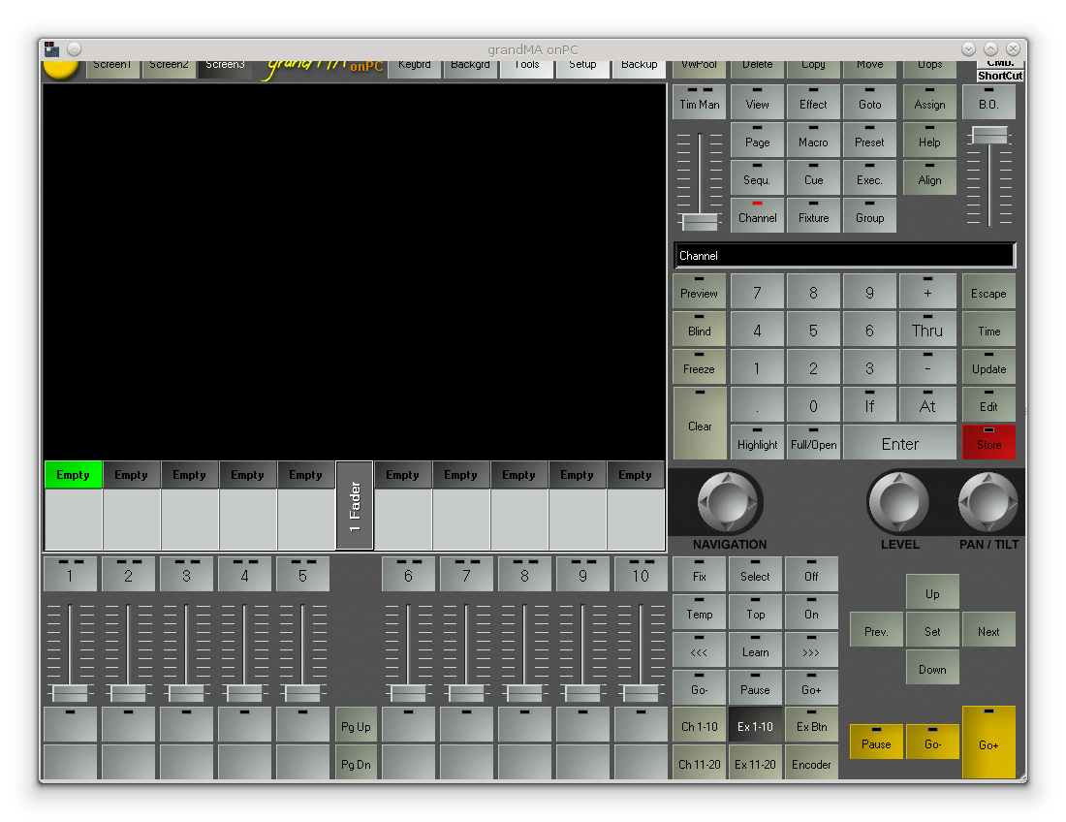Click the large yellow Go+ key

click(x=988, y=743)
